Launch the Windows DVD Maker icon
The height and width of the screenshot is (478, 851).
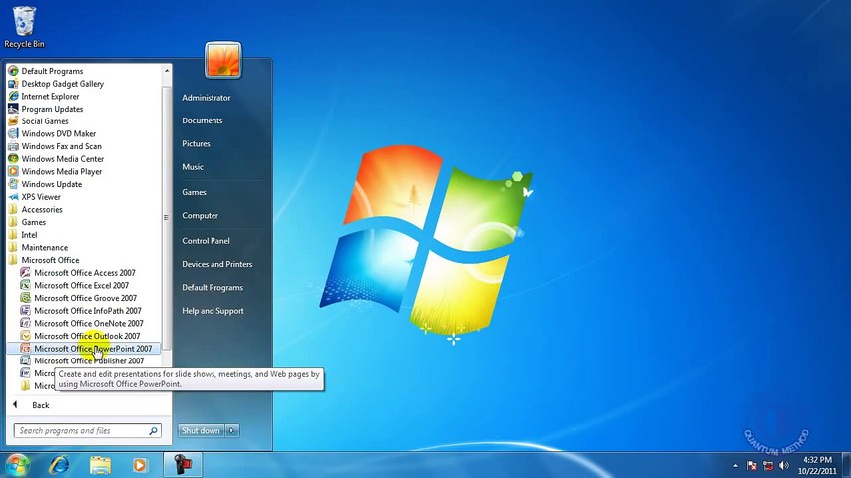[x=13, y=133]
